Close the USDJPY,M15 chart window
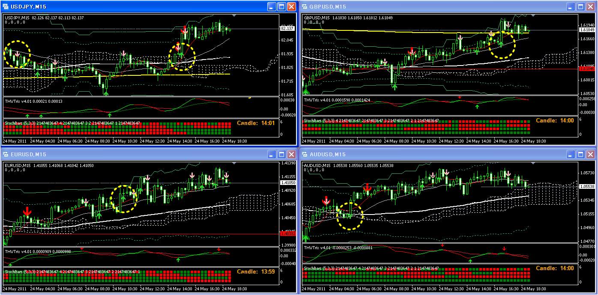The width and height of the screenshot is (598, 295). pyautogui.click(x=291, y=6)
